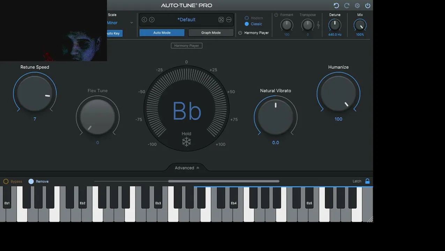Click the Humanize knob
Image resolution: width=445 pixels, height=251 pixels.
click(339, 93)
